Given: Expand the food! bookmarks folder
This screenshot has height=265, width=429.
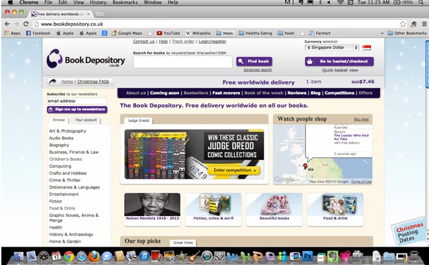Looking at the screenshot, I should [x=286, y=33].
